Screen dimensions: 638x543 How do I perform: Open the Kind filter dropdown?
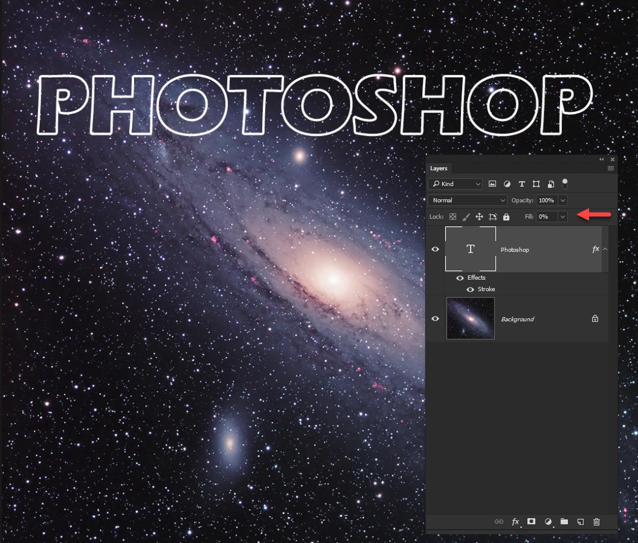click(x=456, y=184)
